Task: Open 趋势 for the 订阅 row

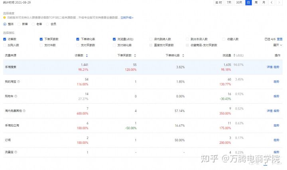Action: (x=276, y=140)
